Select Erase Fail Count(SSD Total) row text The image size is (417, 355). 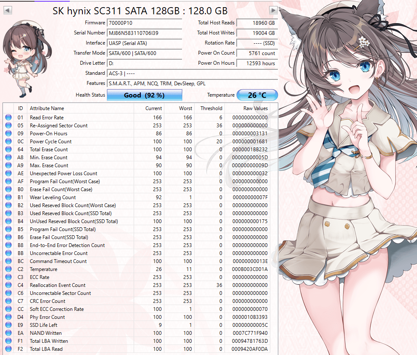pyautogui.click(x=59, y=237)
